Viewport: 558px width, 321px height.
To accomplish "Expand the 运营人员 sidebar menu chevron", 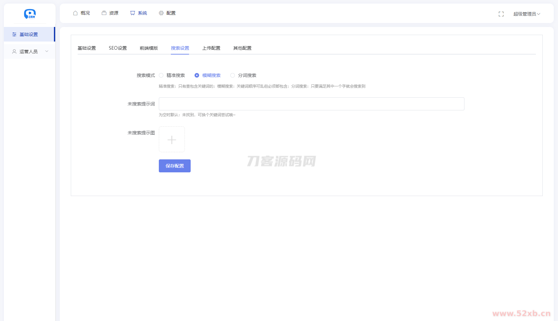I will pyautogui.click(x=47, y=51).
